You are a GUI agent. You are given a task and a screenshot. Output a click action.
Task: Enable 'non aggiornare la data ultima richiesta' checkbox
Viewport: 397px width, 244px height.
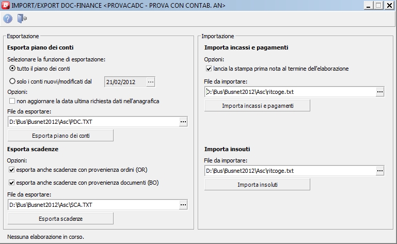click(12, 101)
